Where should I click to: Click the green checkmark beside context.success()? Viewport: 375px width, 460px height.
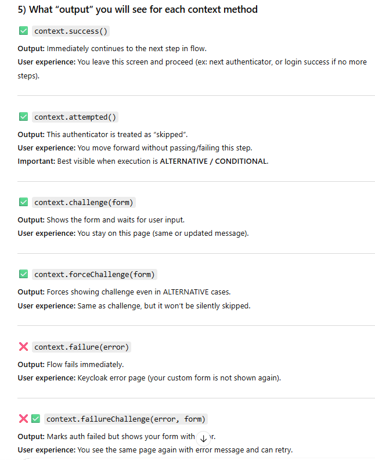(x=23, y=31)
